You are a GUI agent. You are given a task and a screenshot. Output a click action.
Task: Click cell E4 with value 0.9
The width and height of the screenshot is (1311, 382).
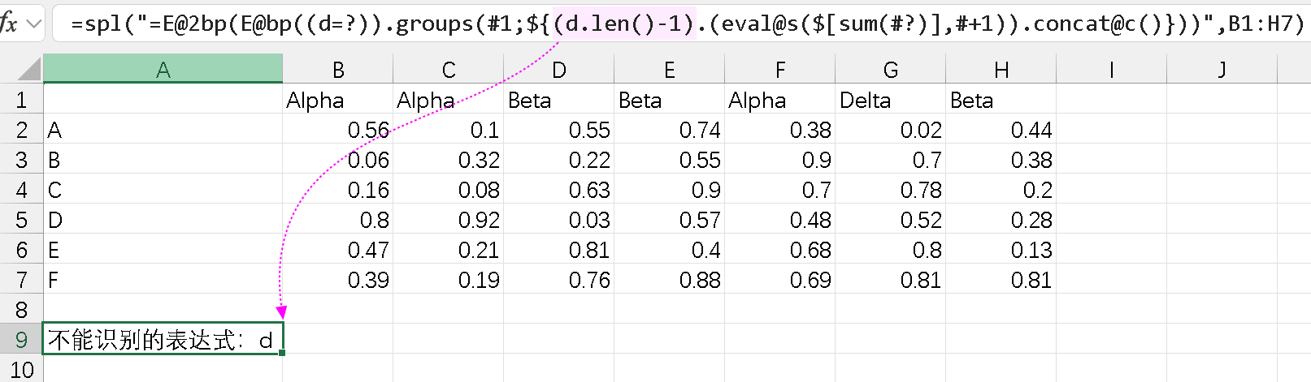[669, 190]
